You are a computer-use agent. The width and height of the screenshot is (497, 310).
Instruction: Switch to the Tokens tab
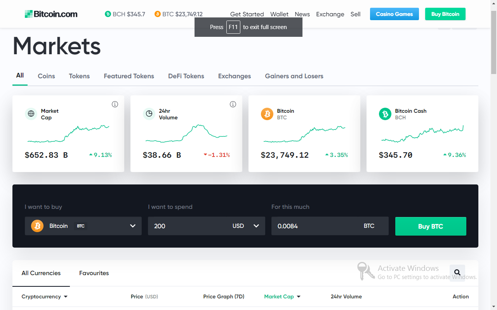tap(79, 76)
